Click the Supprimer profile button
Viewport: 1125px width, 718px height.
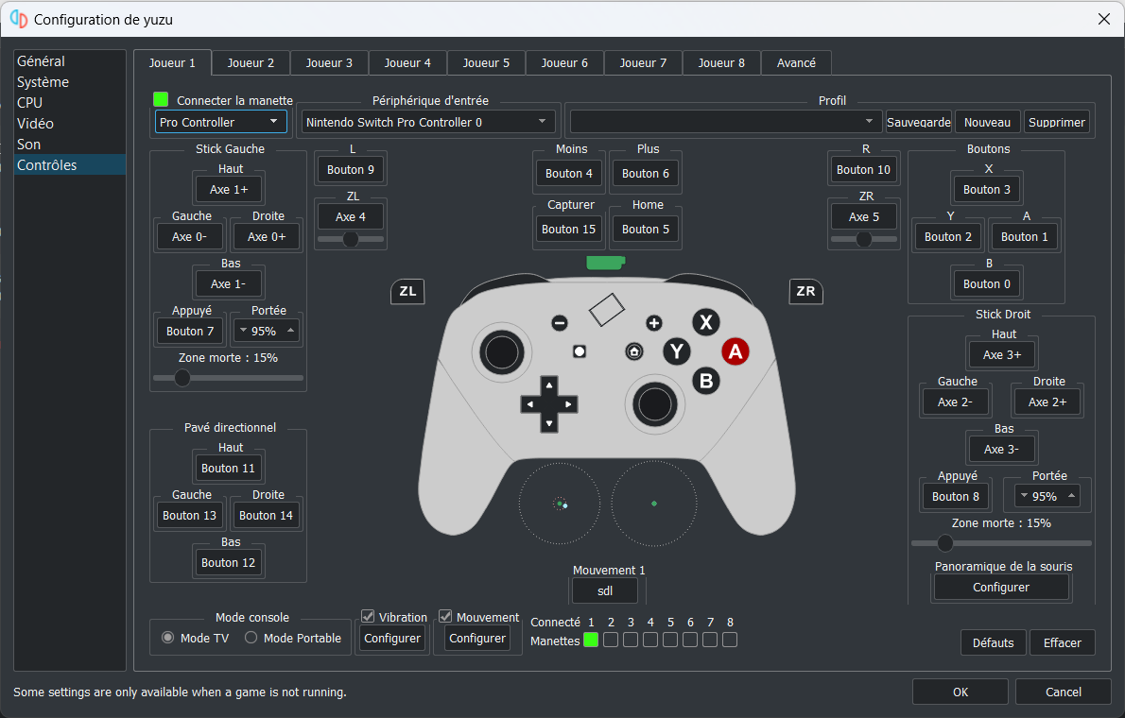point(1056,122)
